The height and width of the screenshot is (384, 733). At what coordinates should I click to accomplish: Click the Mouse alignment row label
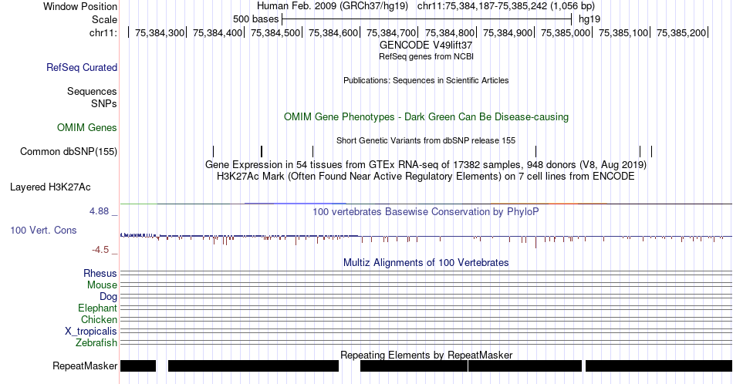(102, 285)
